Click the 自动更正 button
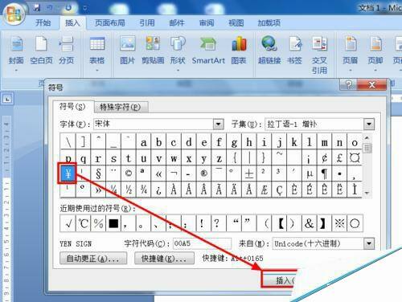 point(93,259)
